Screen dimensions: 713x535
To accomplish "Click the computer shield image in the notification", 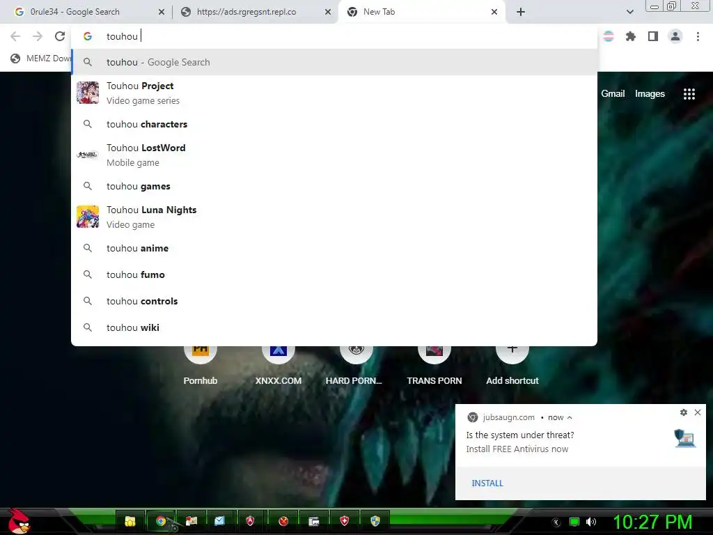I will (x=684, y=438).
